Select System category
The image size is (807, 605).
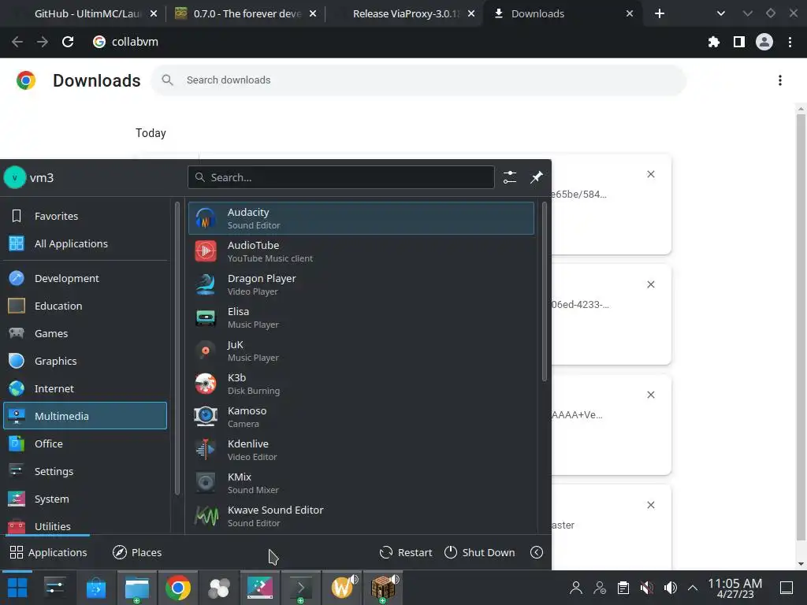tap(85, 499)
